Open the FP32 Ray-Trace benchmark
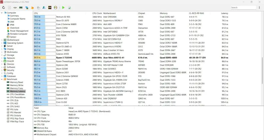Screen dimensions: 264x140 coord(17,119)
